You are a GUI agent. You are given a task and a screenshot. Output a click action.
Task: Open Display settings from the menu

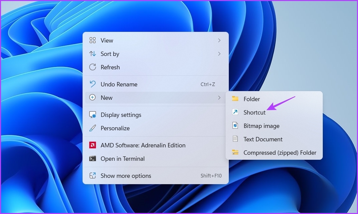(x=156, y=115)
